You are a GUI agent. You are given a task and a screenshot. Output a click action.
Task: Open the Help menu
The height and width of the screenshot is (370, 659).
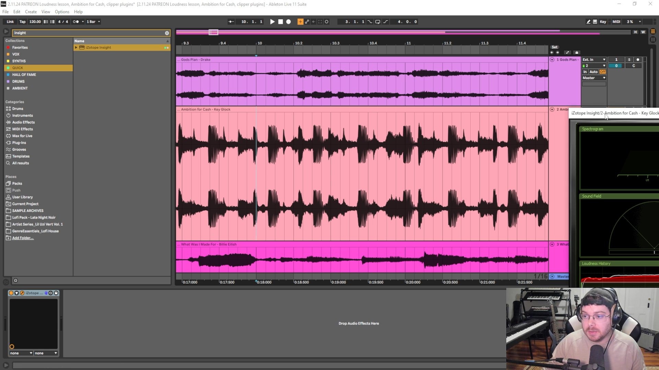tap(78, 12)
